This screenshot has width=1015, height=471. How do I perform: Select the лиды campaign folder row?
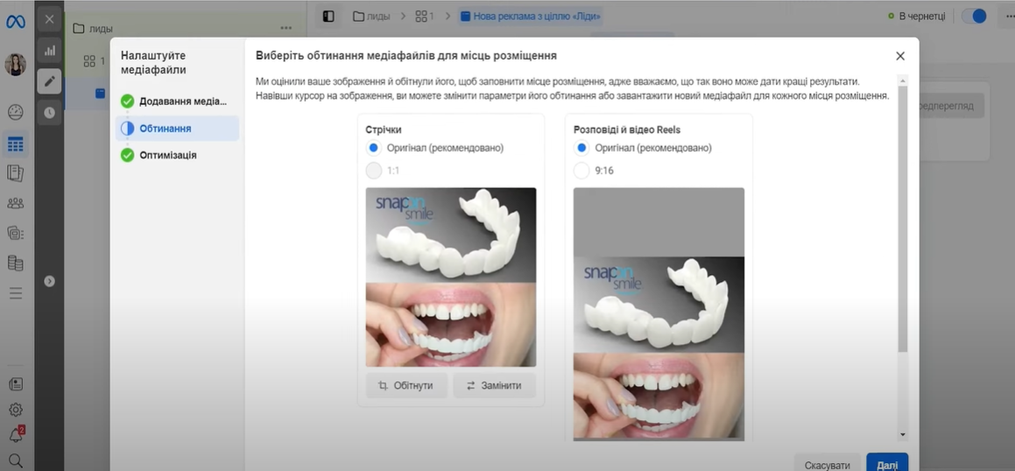186,29
